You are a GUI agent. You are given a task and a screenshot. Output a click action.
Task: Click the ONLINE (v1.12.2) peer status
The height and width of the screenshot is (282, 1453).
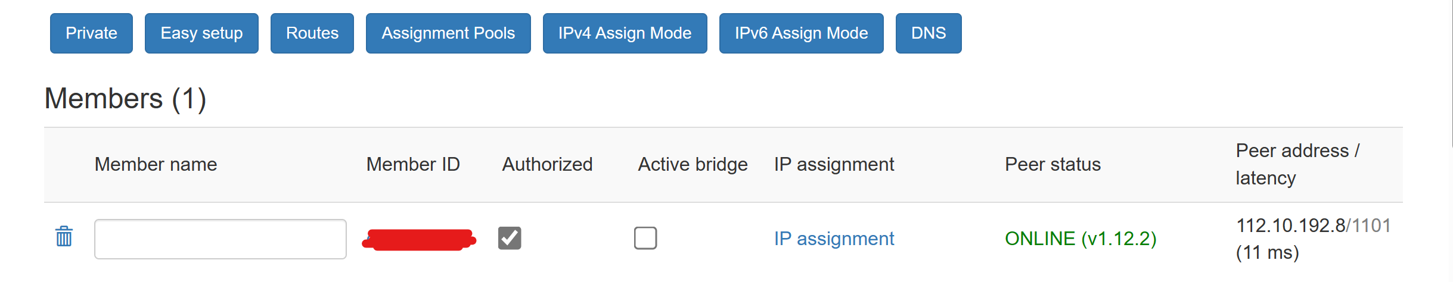1080,239
